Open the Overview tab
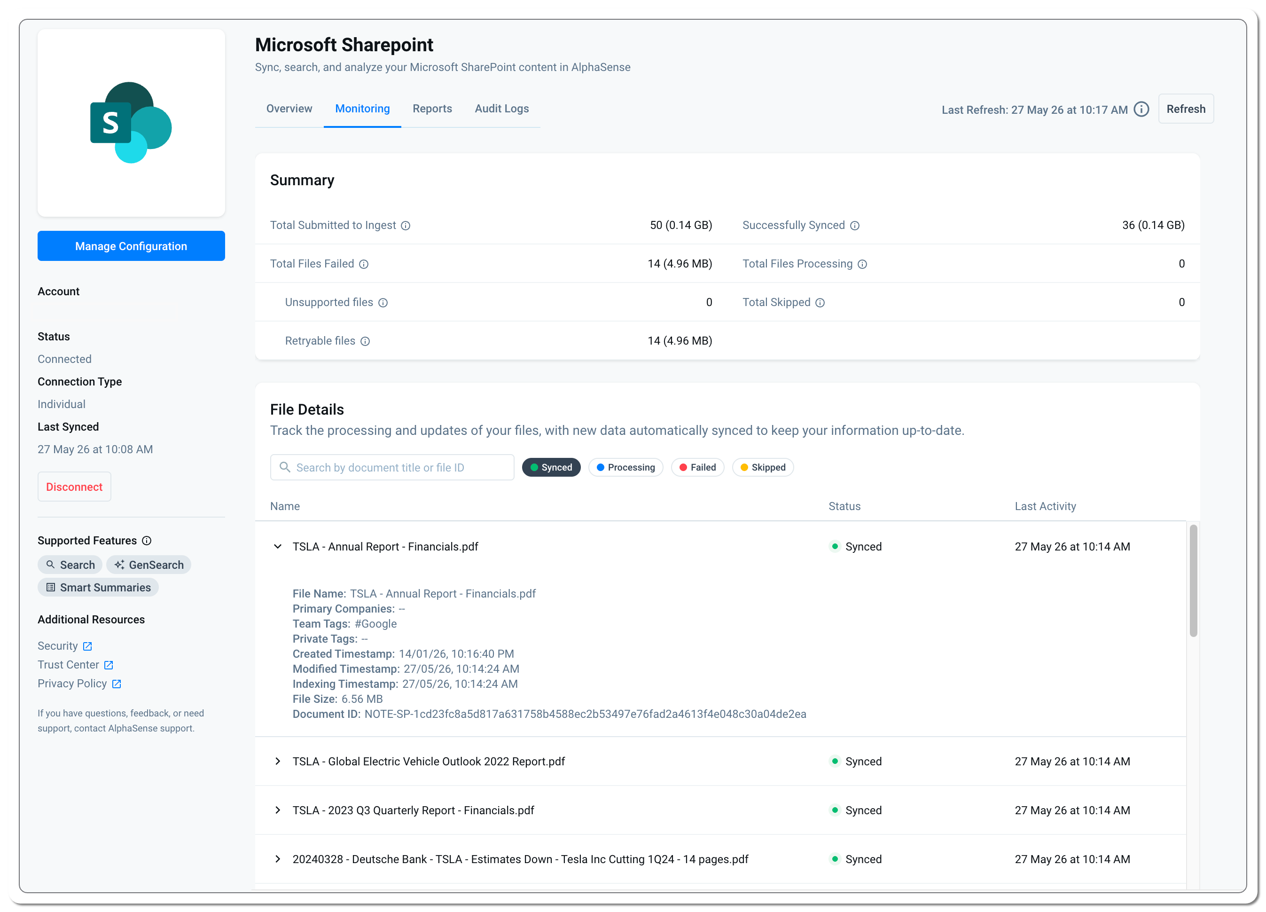 pyautogui.click(x=289, y=109)
